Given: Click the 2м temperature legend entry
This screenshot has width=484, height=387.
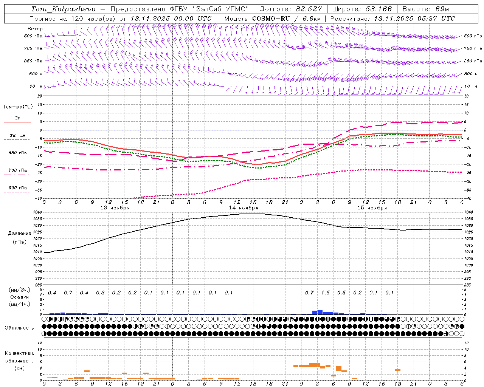Looking at the screenshot, I should 18,118.
